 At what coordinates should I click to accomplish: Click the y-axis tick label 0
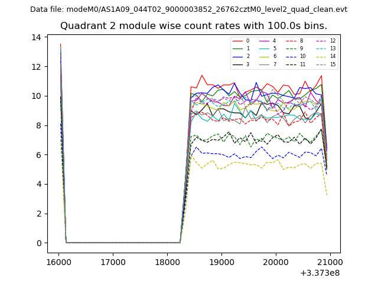(39, 243)
